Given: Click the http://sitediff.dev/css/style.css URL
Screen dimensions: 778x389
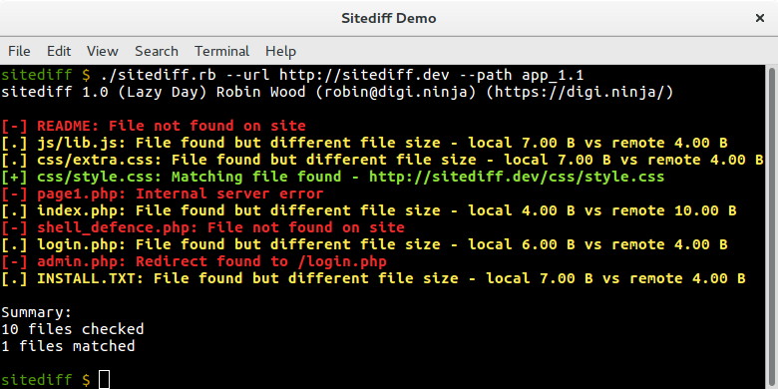Looking at the screenshot, I should [x=516, y=177].
